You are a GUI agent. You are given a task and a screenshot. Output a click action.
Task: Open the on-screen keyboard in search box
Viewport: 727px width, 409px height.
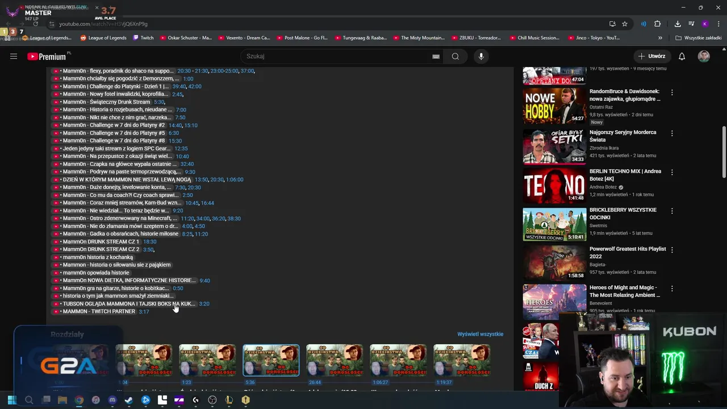(436, 56)
